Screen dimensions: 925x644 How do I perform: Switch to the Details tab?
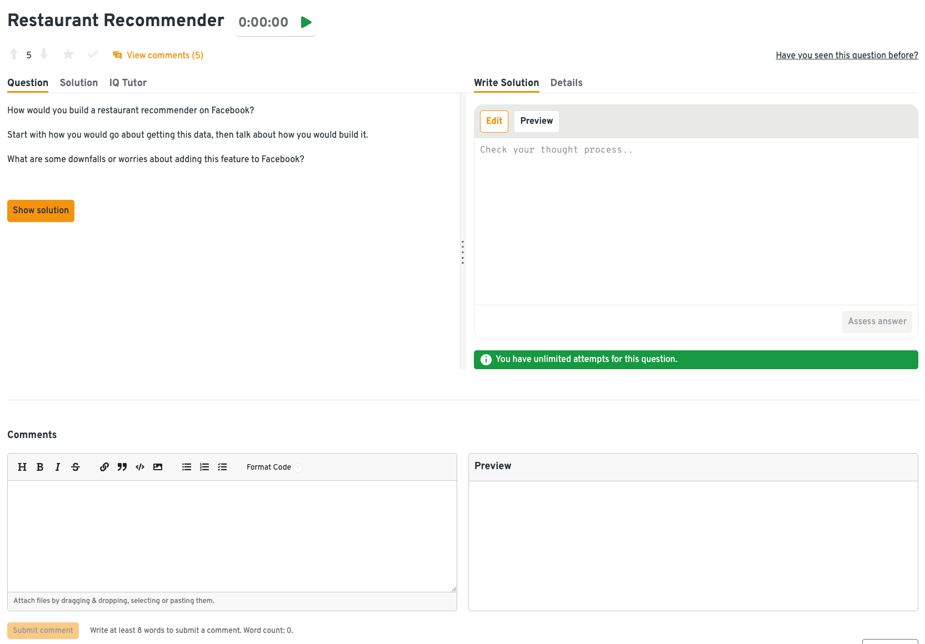[x=566, y=83]
